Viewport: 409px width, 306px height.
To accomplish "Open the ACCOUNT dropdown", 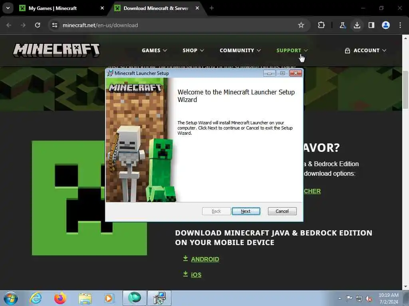I will (365, 51).
